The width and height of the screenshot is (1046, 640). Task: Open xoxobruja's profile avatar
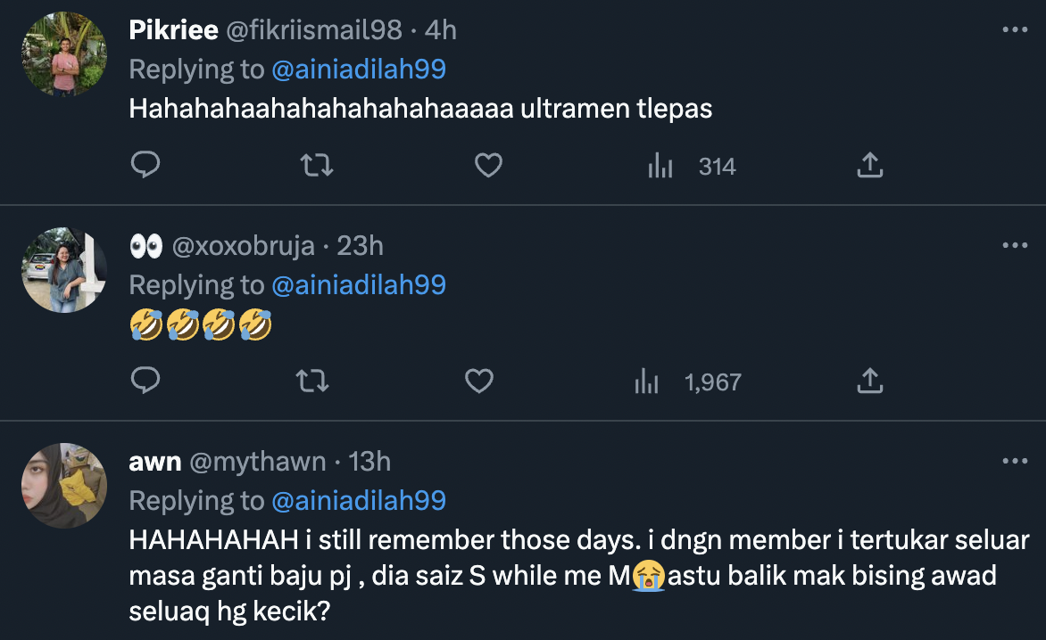(64, 269)
